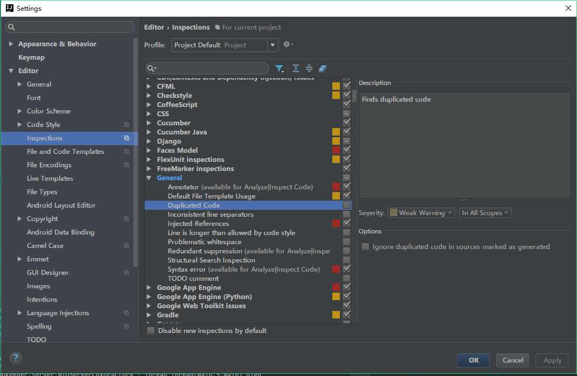Expand the Color Scheme settings node
577x376 pixels.
pos(19,111)
